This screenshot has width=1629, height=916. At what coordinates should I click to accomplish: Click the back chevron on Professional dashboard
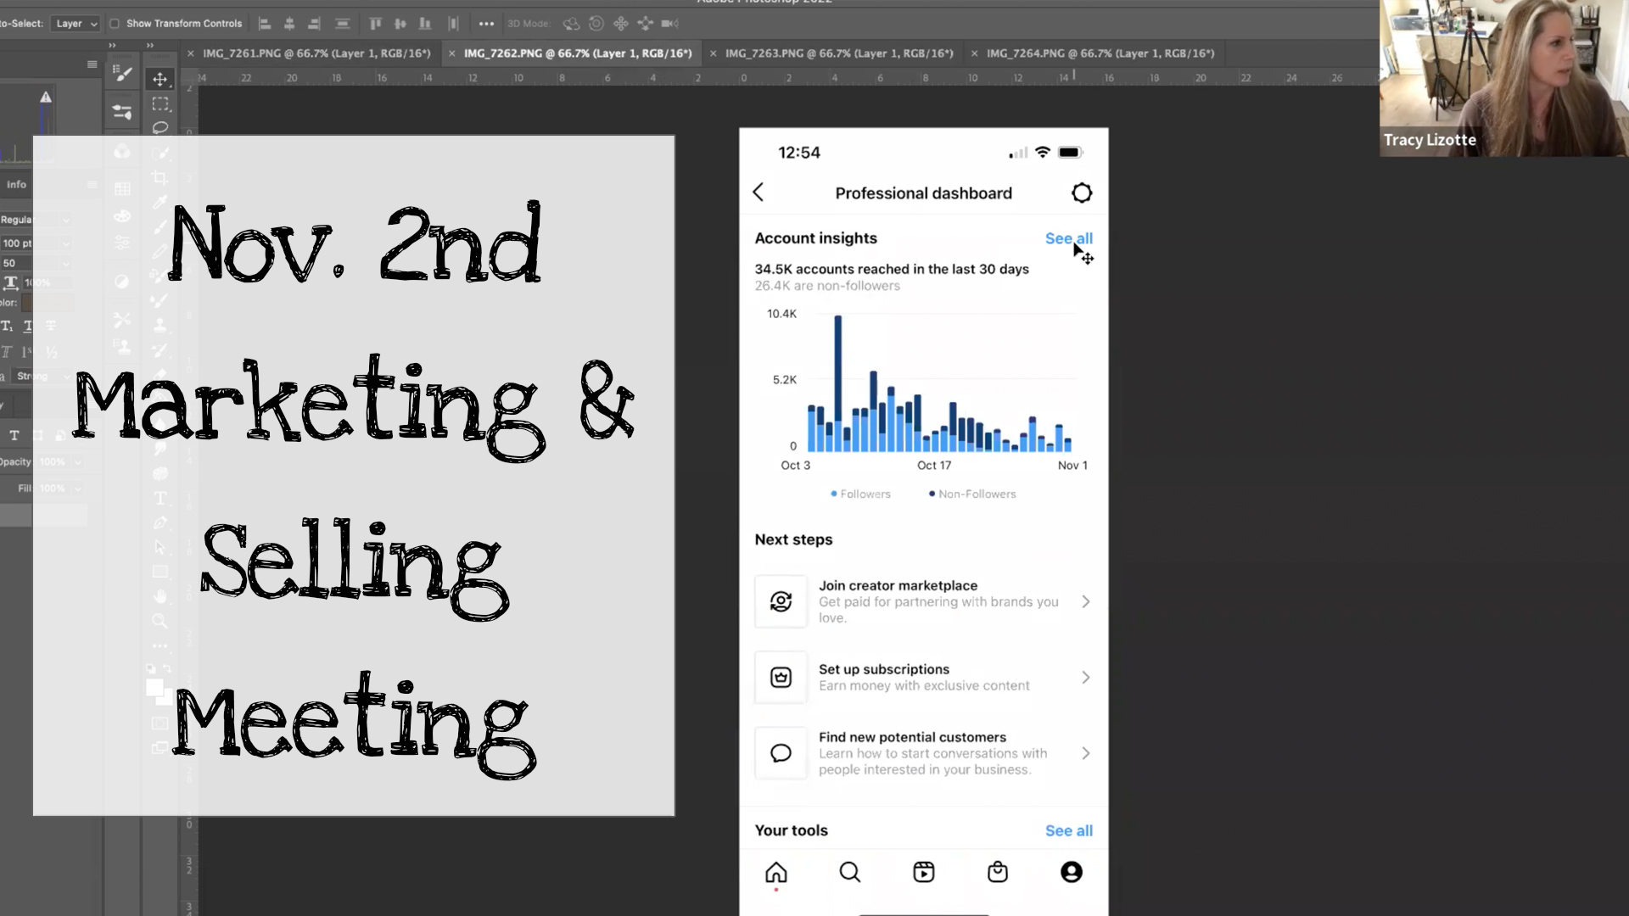pos(759,193)
